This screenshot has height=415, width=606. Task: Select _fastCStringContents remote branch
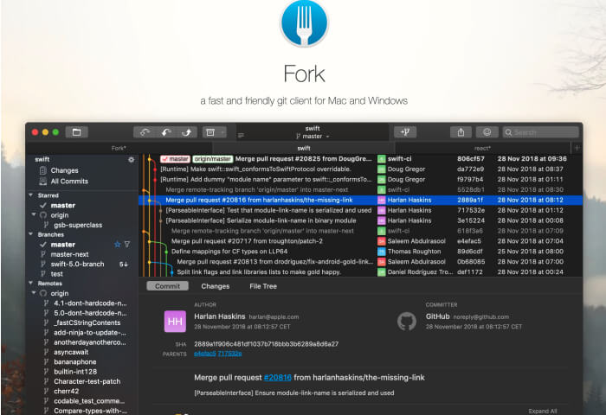coord(87,322)
